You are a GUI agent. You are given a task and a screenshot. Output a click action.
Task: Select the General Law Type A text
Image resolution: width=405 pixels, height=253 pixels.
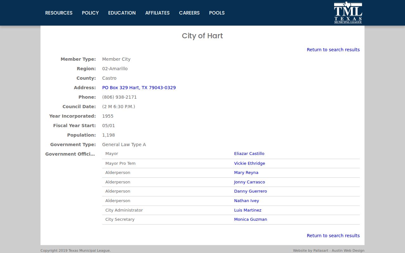tap(124, 145)
